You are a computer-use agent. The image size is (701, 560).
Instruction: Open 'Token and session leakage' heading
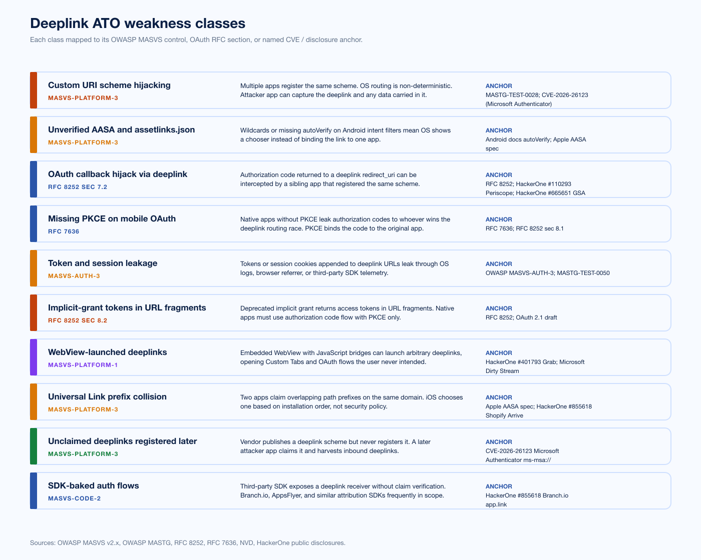103,263
